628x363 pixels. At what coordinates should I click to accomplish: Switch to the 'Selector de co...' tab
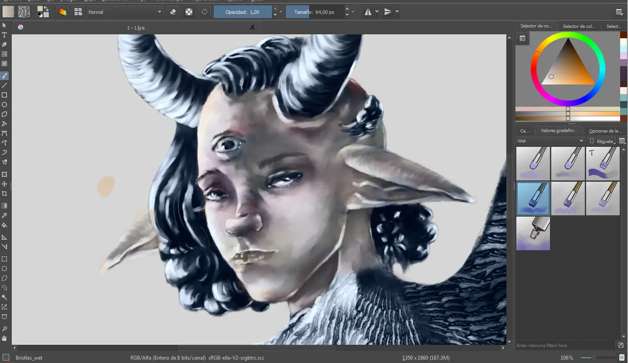click(536, 26)
